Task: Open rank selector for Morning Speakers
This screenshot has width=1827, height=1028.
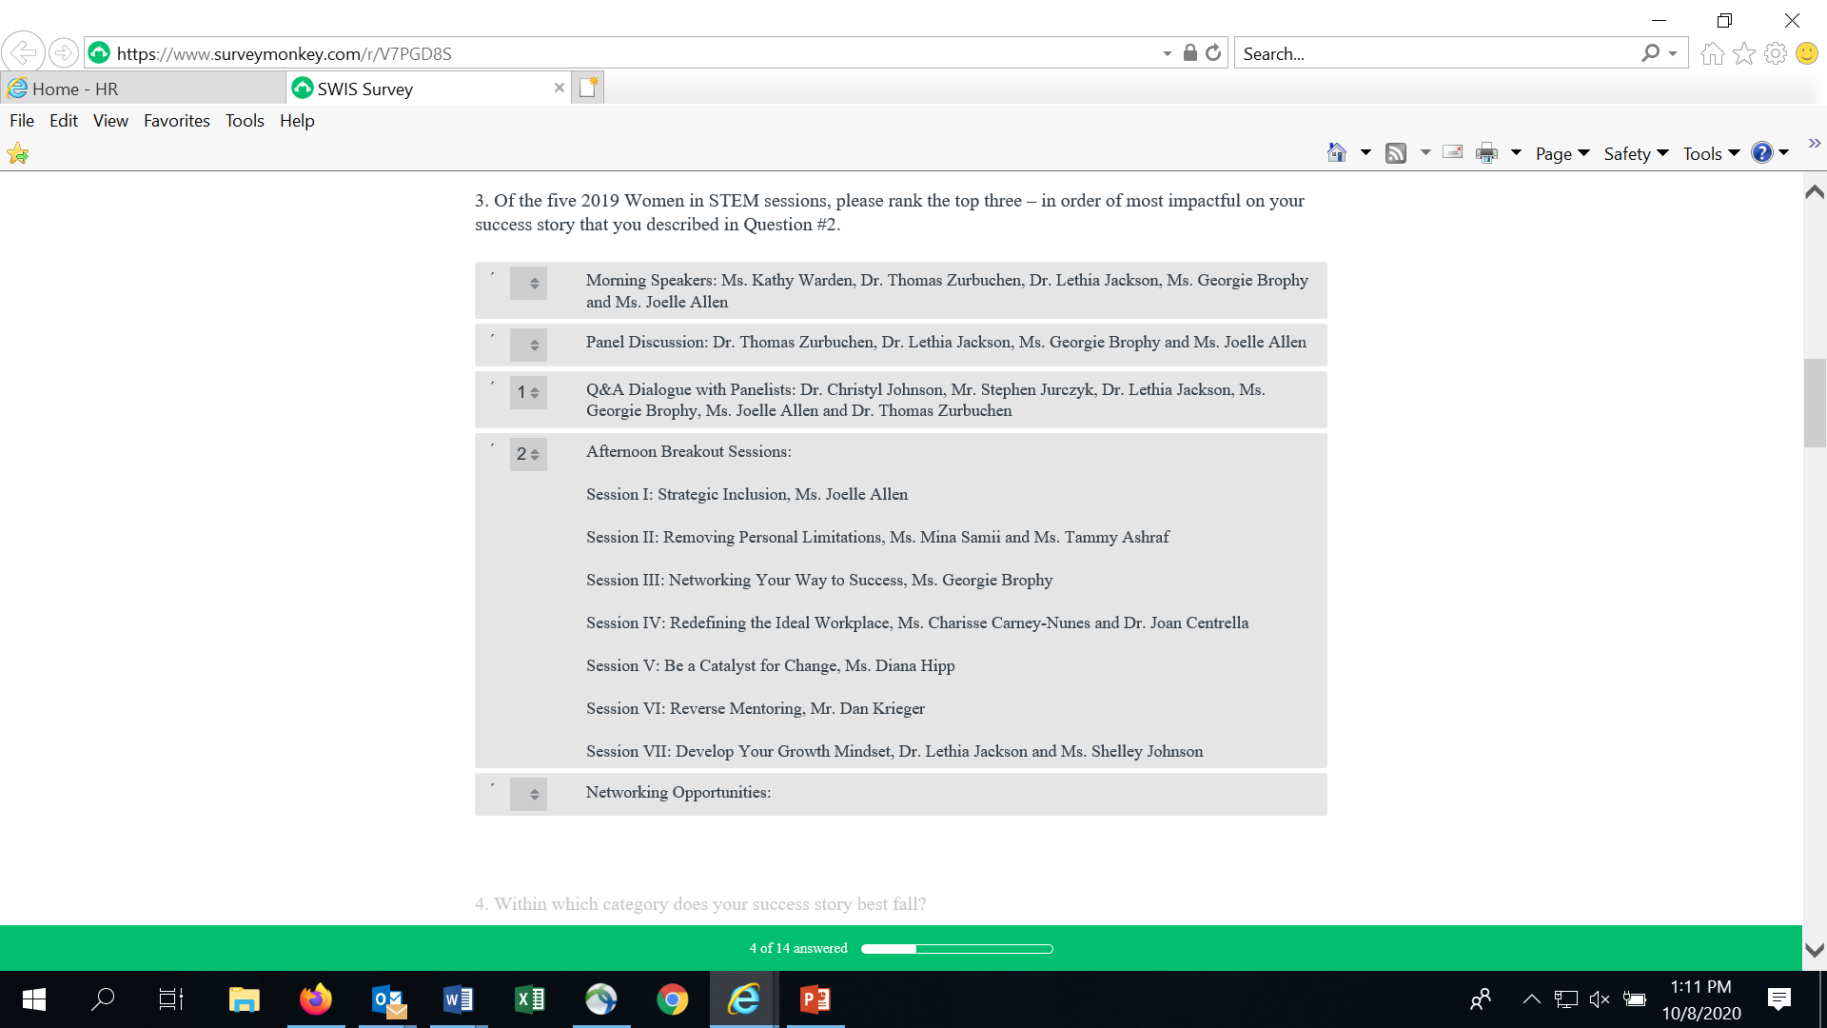Action: (528, 283)
